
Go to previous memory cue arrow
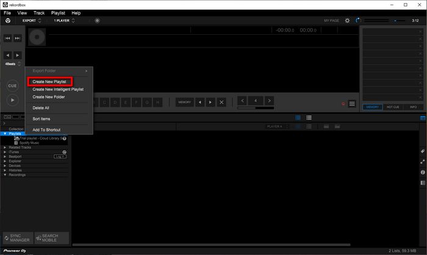pyautogui.click(x=200, y=102)
